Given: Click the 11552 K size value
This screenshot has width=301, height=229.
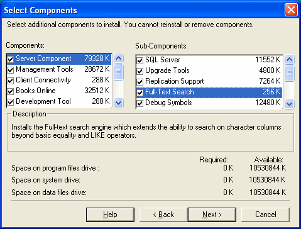Looking at the screenshot, I should [268, 60].
